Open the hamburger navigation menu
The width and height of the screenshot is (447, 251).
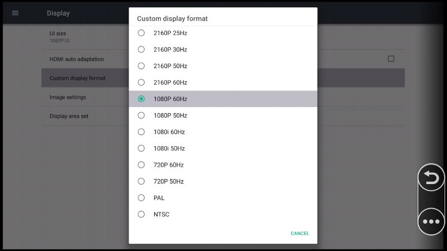(x=15, y=13)
